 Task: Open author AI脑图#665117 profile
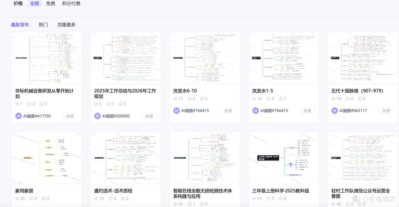point(353,111)
